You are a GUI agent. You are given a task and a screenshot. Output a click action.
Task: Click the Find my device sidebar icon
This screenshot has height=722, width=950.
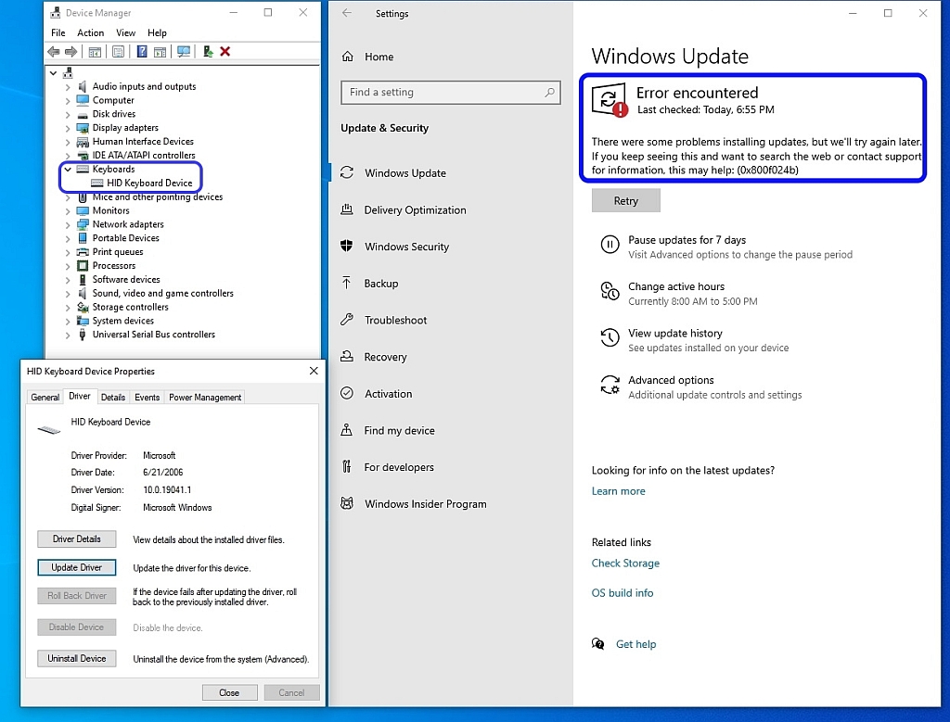coord(347,430)
